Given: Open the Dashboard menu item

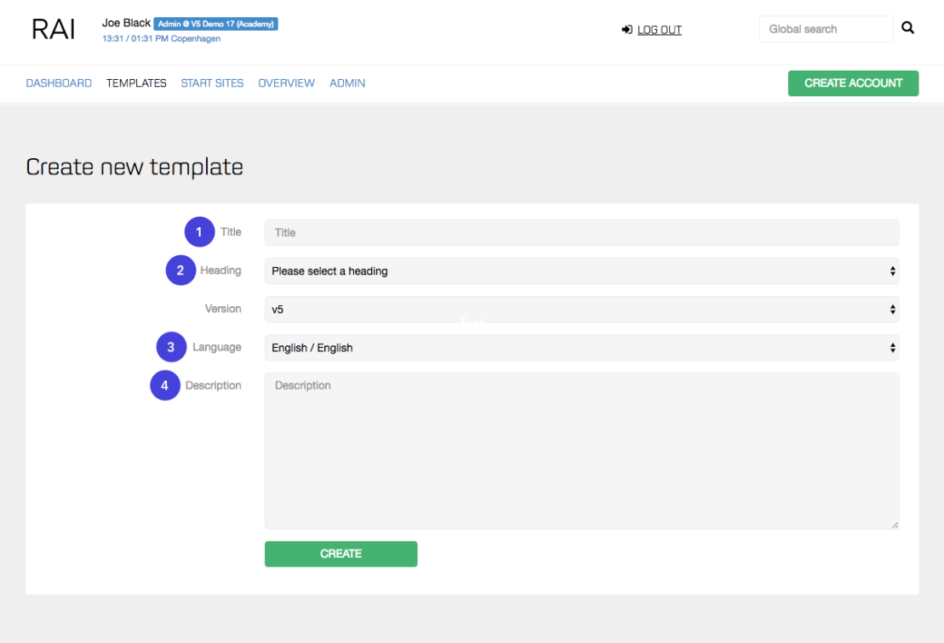Looking at the screenshot, I should coord(59,83).
